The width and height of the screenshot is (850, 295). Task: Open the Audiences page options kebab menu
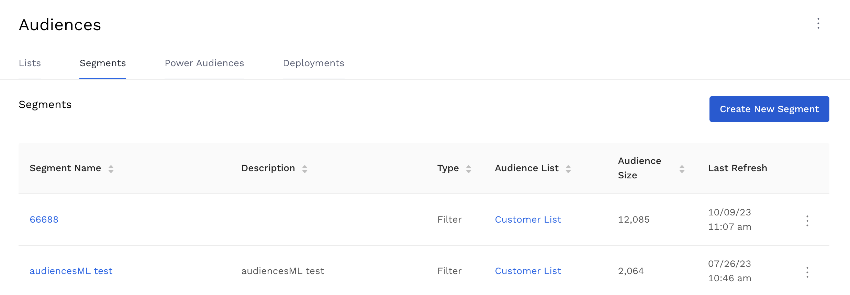818,24
